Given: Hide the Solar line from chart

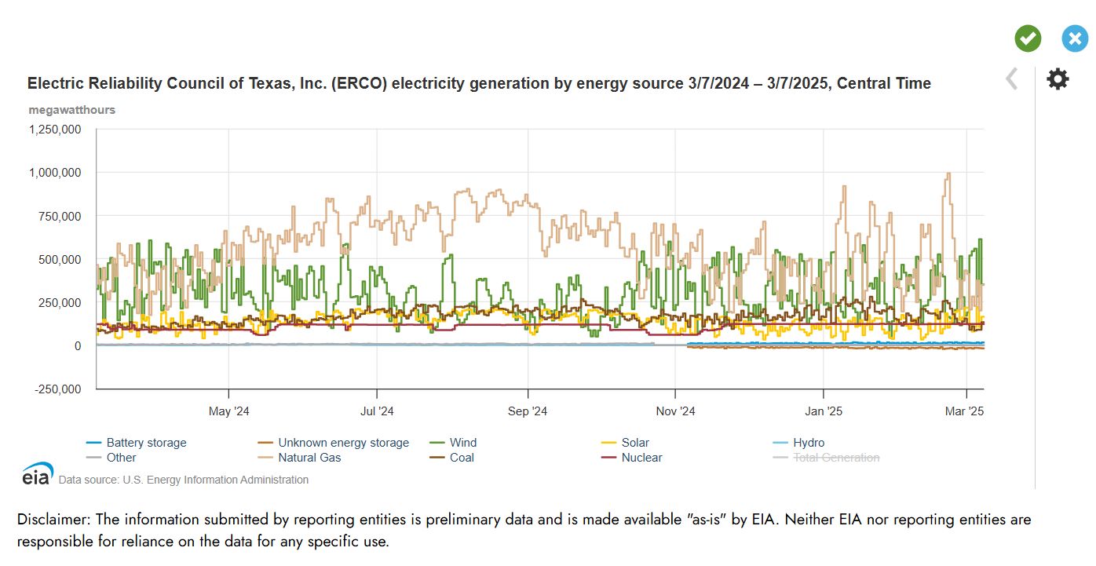Looking at the screenshot, I should 635,443.
